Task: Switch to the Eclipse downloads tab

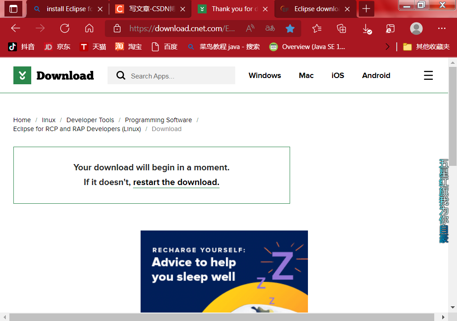Action: [316, 9]
